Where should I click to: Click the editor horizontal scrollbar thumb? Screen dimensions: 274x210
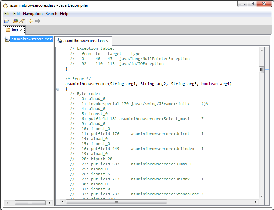tap(117, 202)
